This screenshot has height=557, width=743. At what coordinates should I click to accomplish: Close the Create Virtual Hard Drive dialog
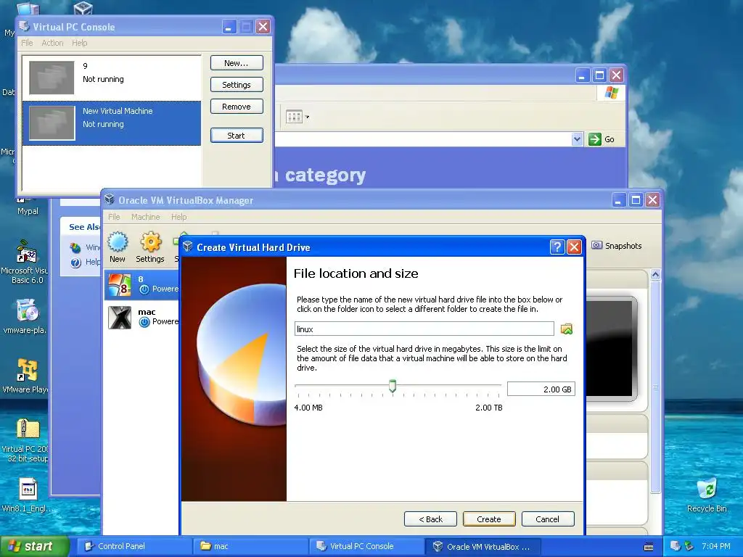pos(574,247)
